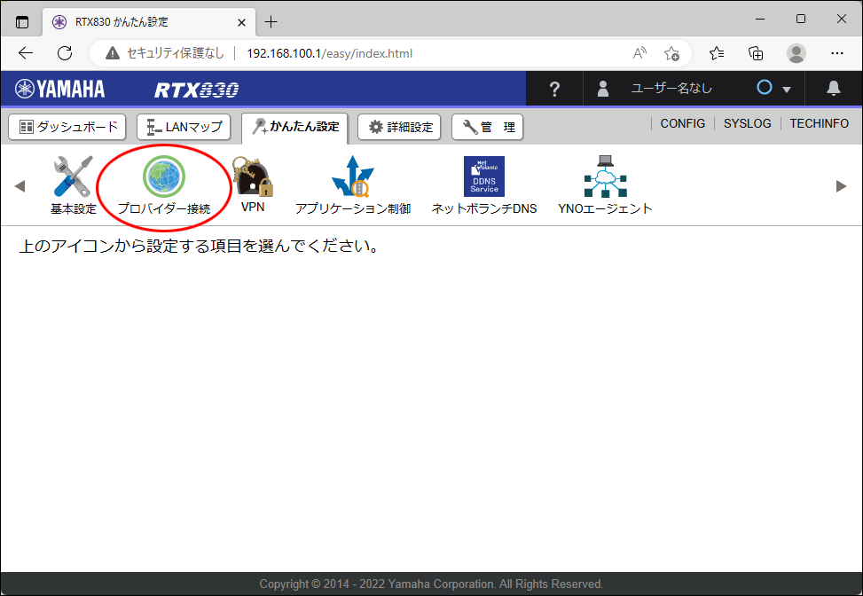Open the browser favorites list icon
863x596 pixels.
click(717, 53)
